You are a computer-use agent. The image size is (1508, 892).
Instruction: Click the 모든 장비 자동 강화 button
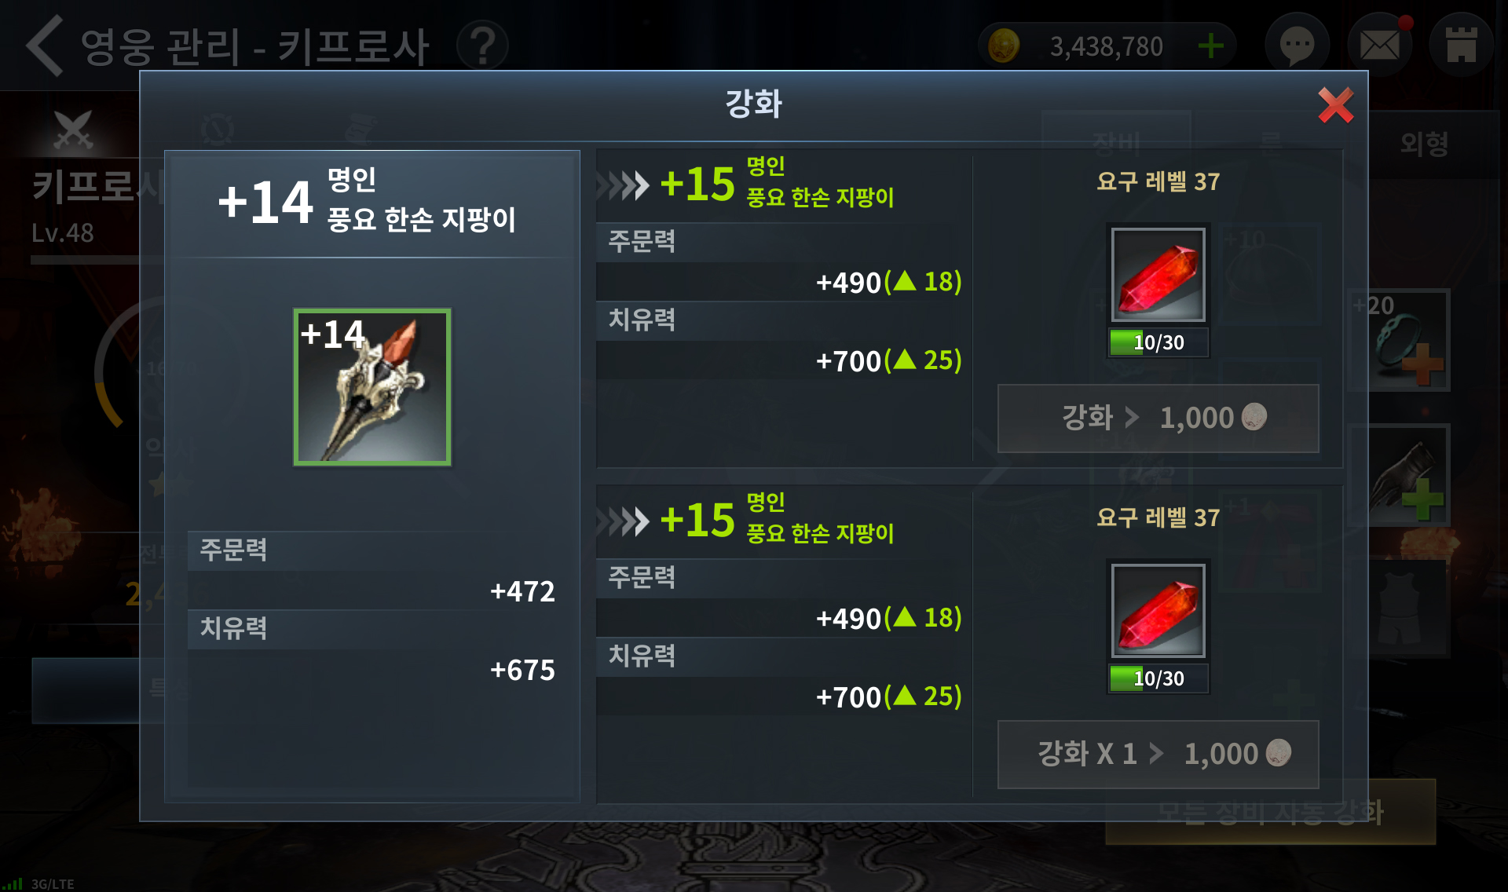click(x=1270, y=812)
